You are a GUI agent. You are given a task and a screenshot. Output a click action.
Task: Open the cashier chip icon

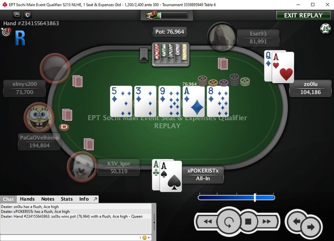coord(325,29)
